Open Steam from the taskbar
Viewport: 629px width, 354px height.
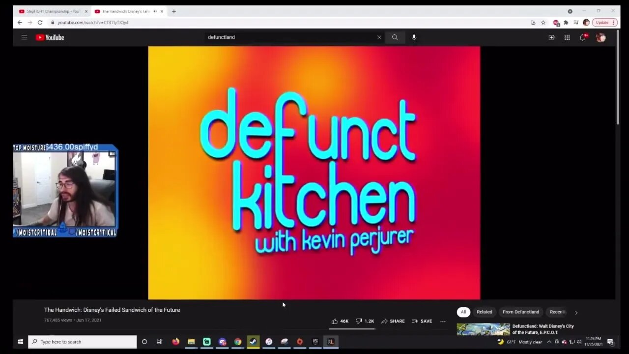point(253,342)
